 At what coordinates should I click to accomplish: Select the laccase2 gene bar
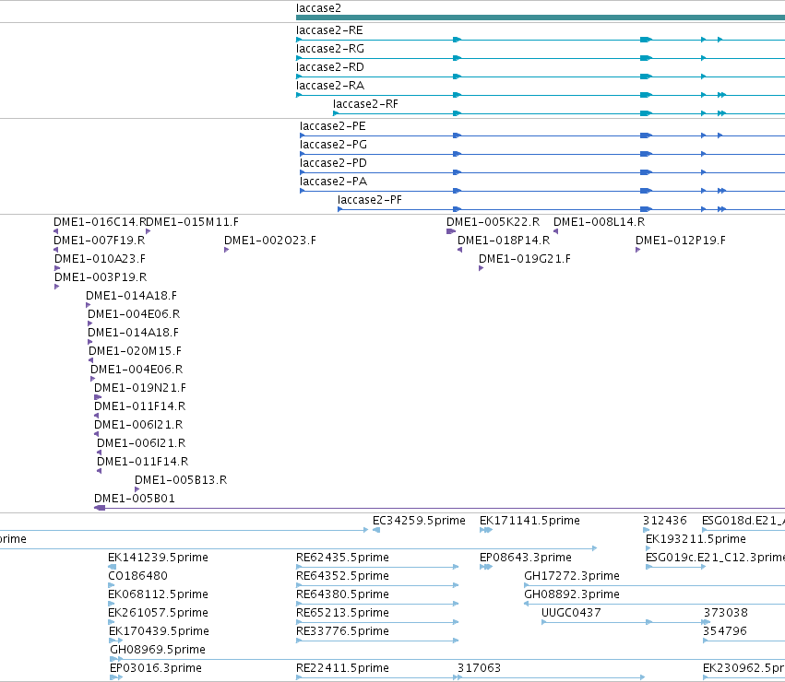[541, 18]
